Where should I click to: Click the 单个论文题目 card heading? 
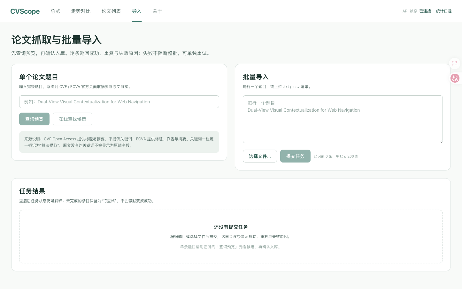pos(39,77)
